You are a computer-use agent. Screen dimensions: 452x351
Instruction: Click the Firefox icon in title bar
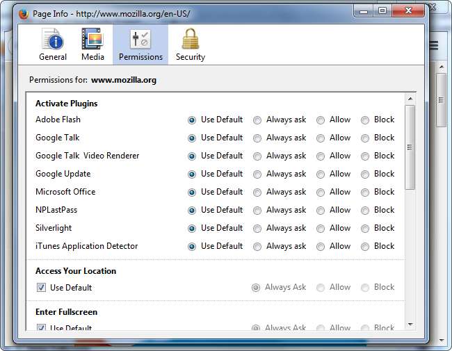coord(22,13)
